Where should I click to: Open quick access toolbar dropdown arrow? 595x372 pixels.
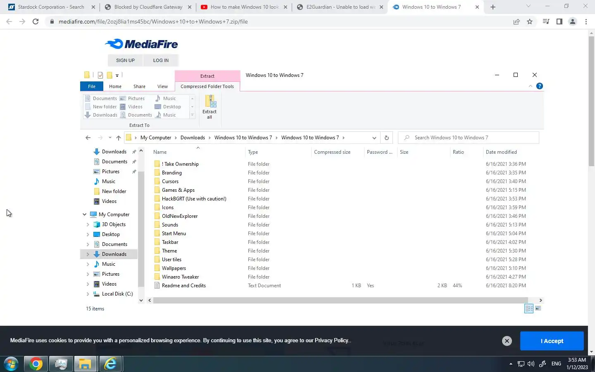[117, 75]
